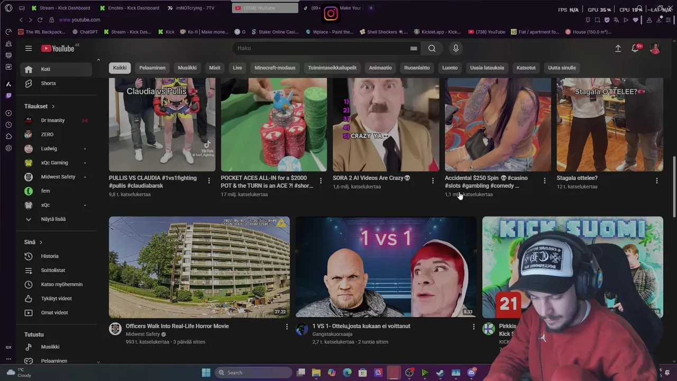This screenshot has width=677, height=381.
Task: Open Musiikki under Tutustu in sidebar
Action: (57, 347)
